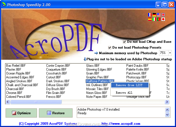Select Mosaic Tiles.8BF entry
Screen dimensions: 176x127
tap(97, 89)
